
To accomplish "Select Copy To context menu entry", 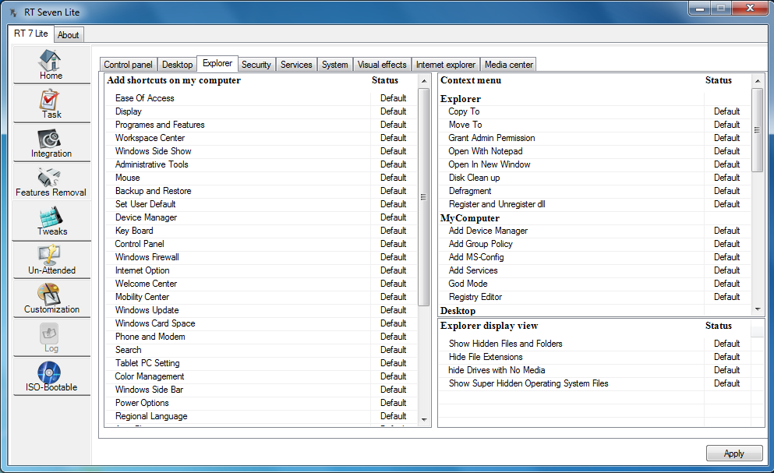I will point(595,111).
